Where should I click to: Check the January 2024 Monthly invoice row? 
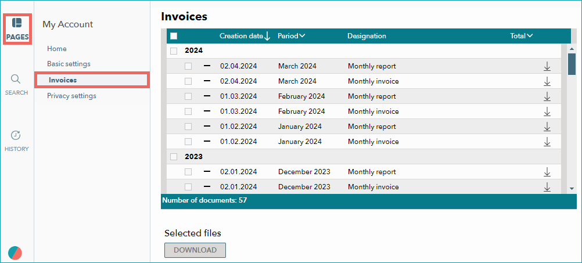click(188, 142)
